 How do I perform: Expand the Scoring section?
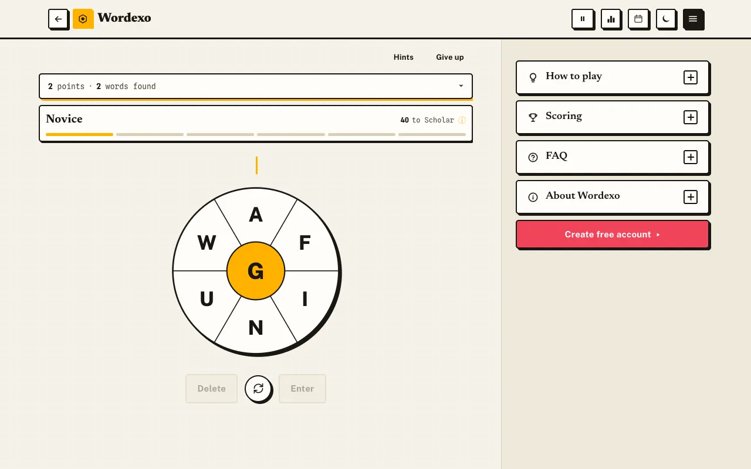(x=691, y=117)
